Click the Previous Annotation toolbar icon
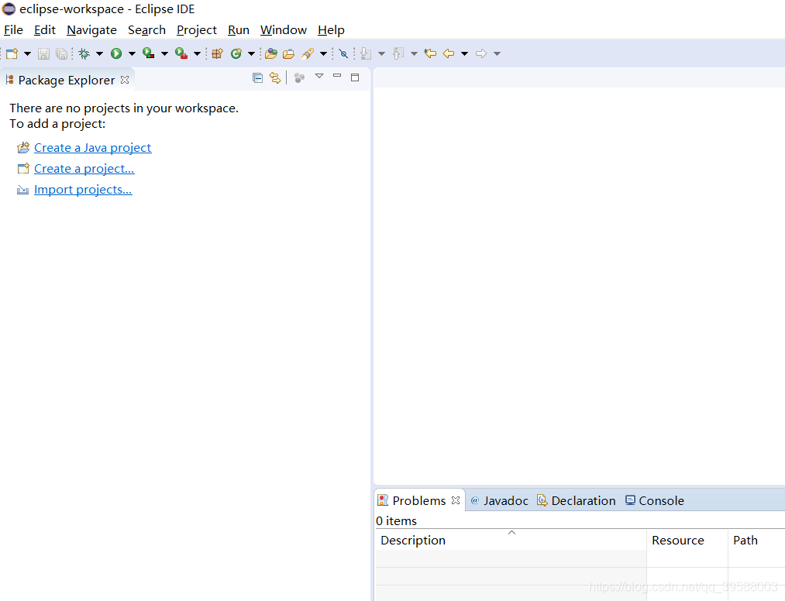Screen dimensions: 785x601 pos(398,53)
